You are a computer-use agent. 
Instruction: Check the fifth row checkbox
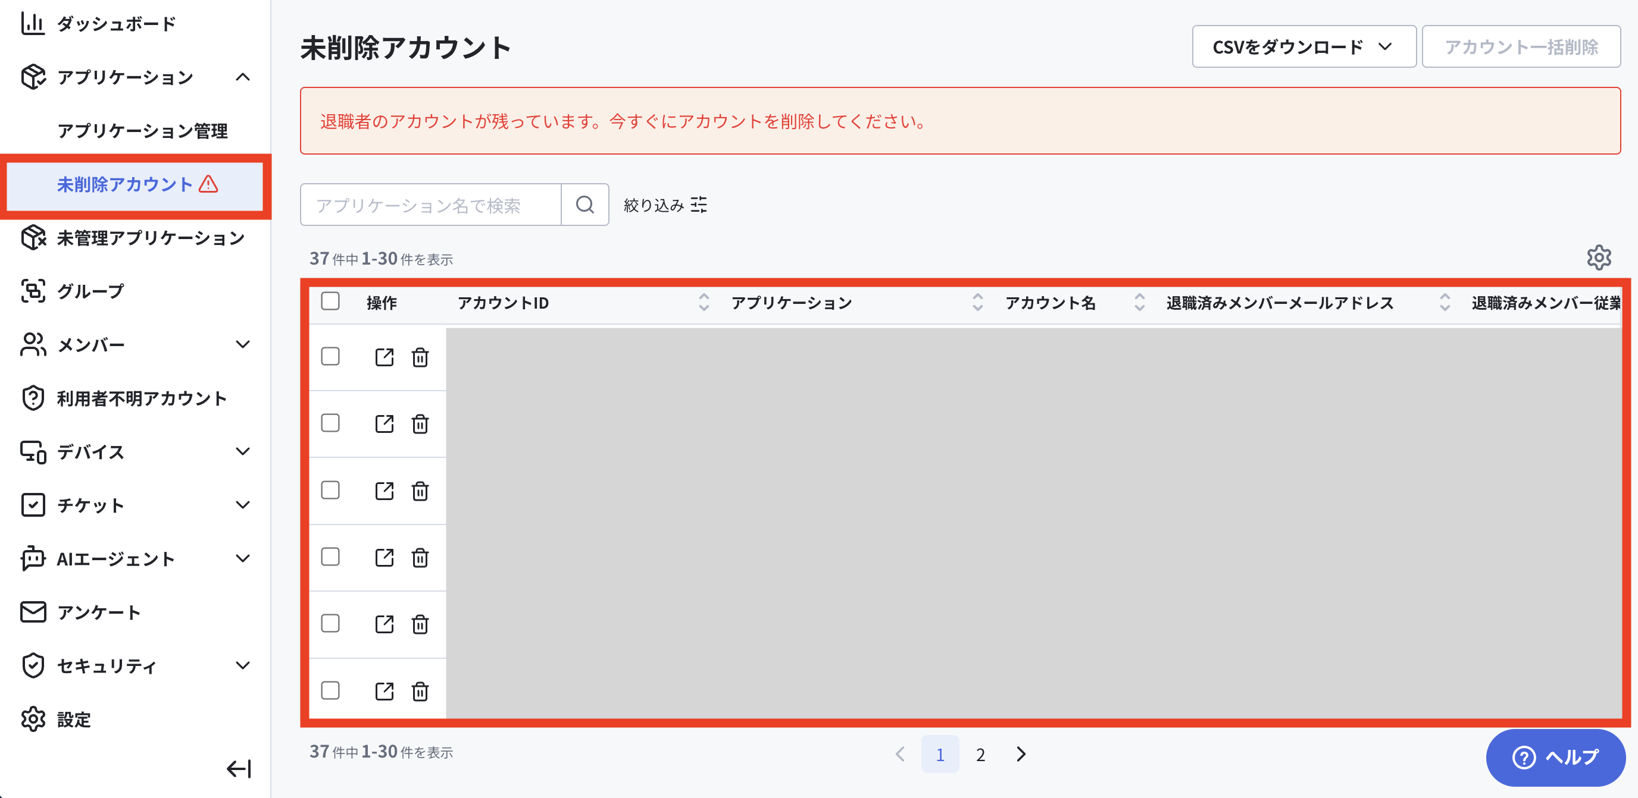coord(330,623)
